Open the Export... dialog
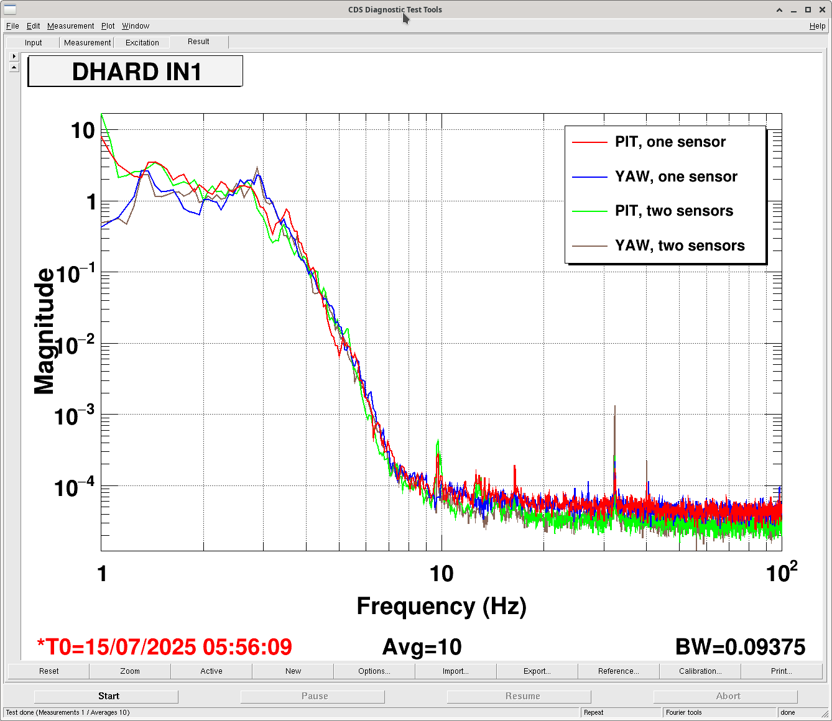Viewport: 832px width, 721px height. click(x=537, y=671)
